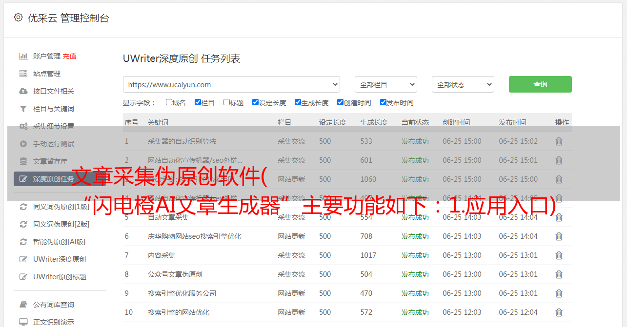Enable the 域名 display field checkbox
The width and height of the screenshot is (627, 327).
coord(169,102)
